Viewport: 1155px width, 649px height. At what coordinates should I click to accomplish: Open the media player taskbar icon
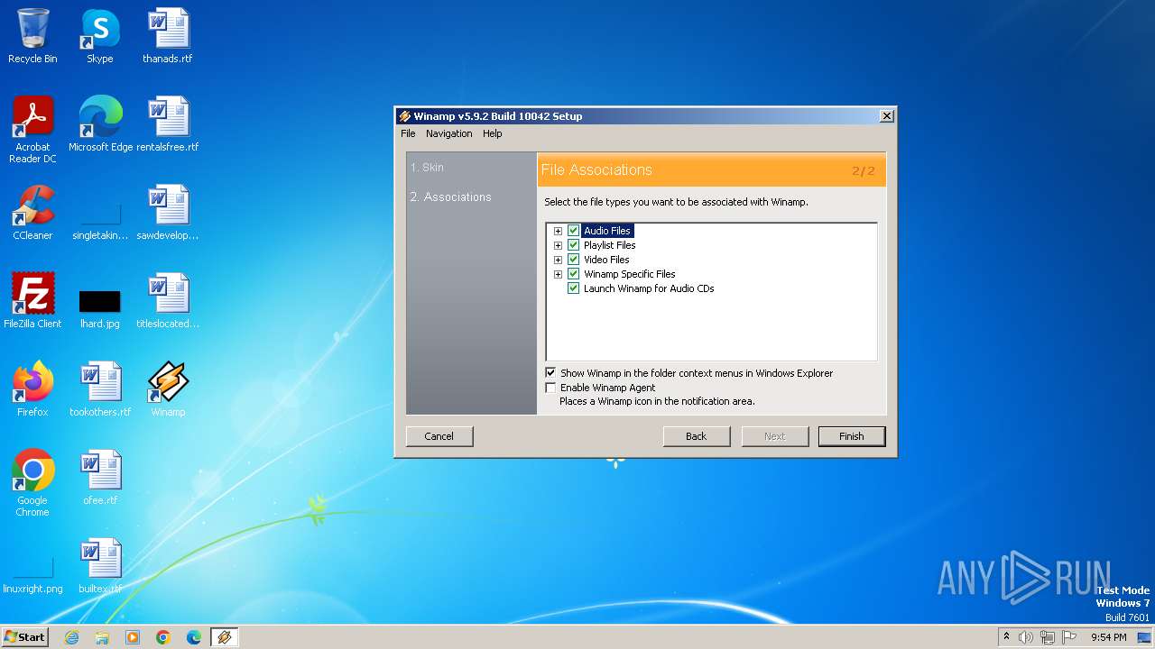coord(133,637)
